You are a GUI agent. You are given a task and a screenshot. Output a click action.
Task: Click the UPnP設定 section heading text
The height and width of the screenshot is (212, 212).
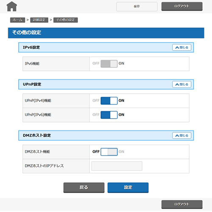[x=32, y=84]
